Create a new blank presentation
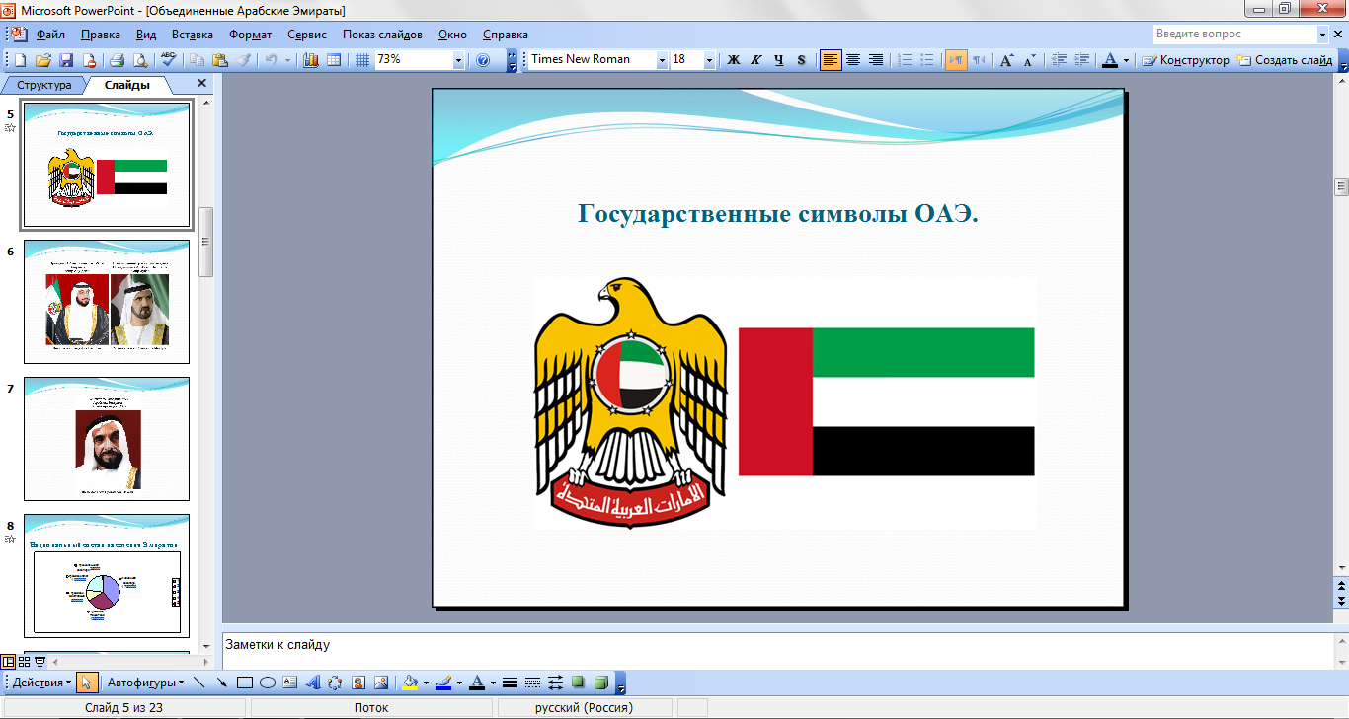1349x719 pixels. pos(21,60)
